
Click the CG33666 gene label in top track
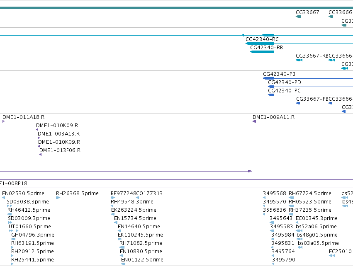tap(340, 12)
